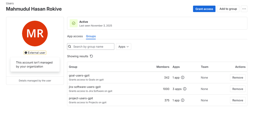The width and height of the screenshot is (255, 114).
Task: Click the Actions column header
Action: click(x=240, y=67)
